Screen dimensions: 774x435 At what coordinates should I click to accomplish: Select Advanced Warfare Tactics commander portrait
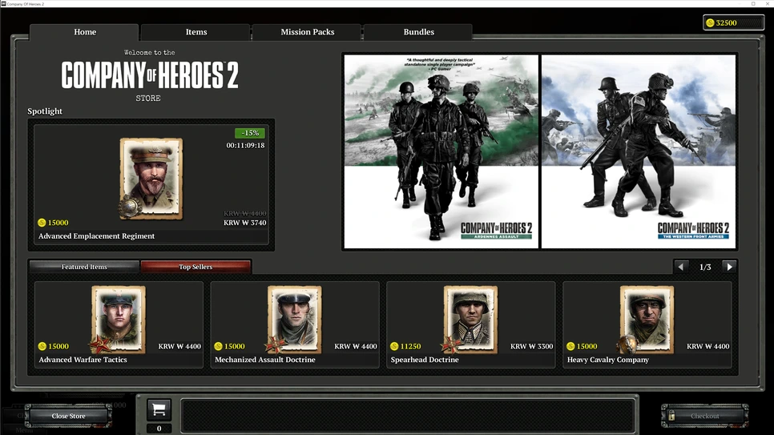click(x=119, y=319)
